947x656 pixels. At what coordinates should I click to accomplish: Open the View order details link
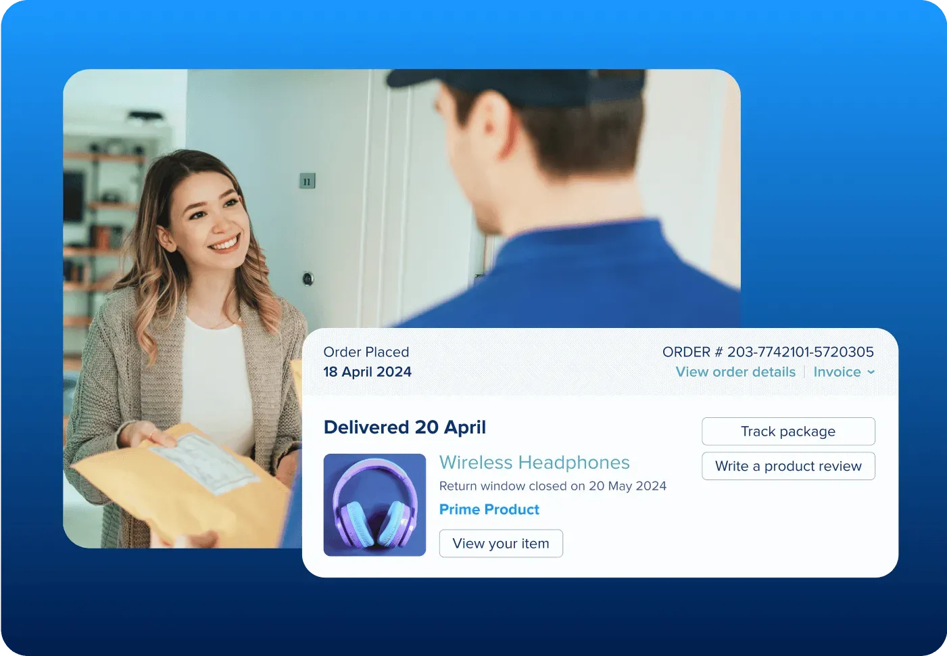pos(735,372)
